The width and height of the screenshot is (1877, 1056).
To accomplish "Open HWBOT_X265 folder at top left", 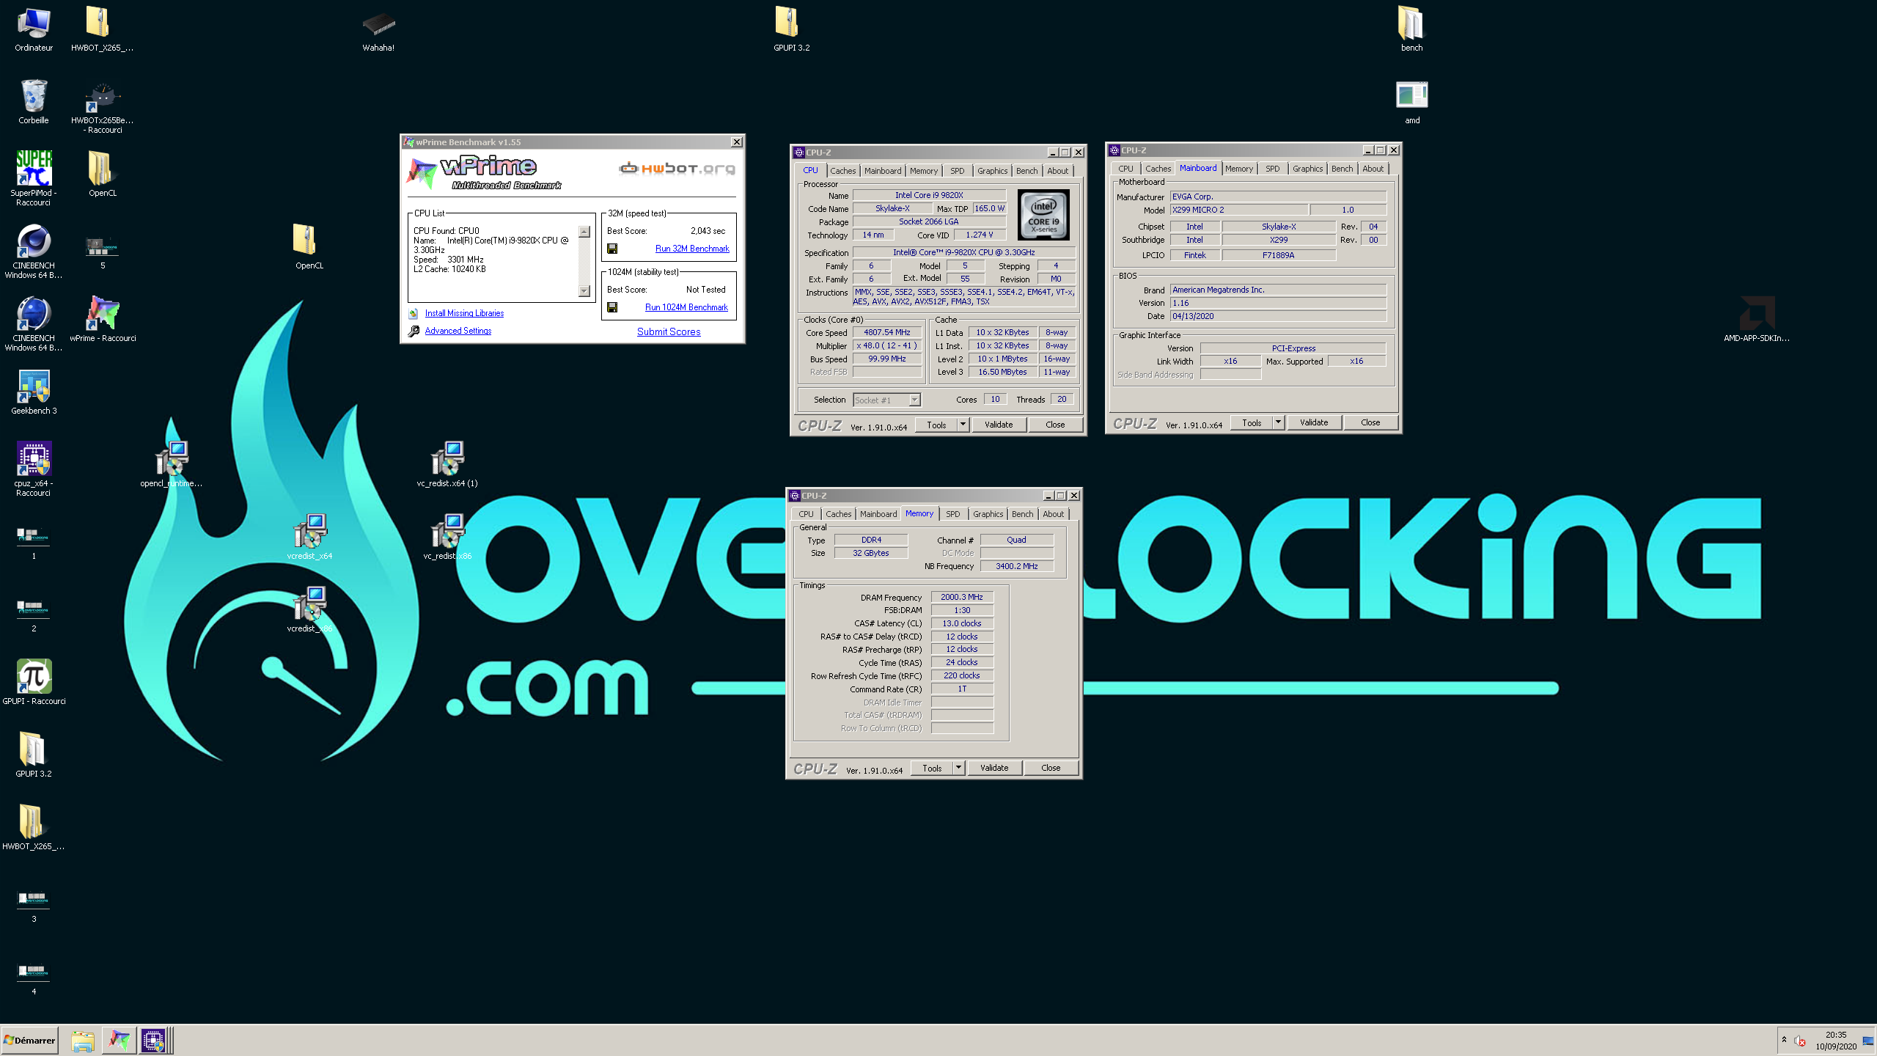I will click(x=103, y=29).
